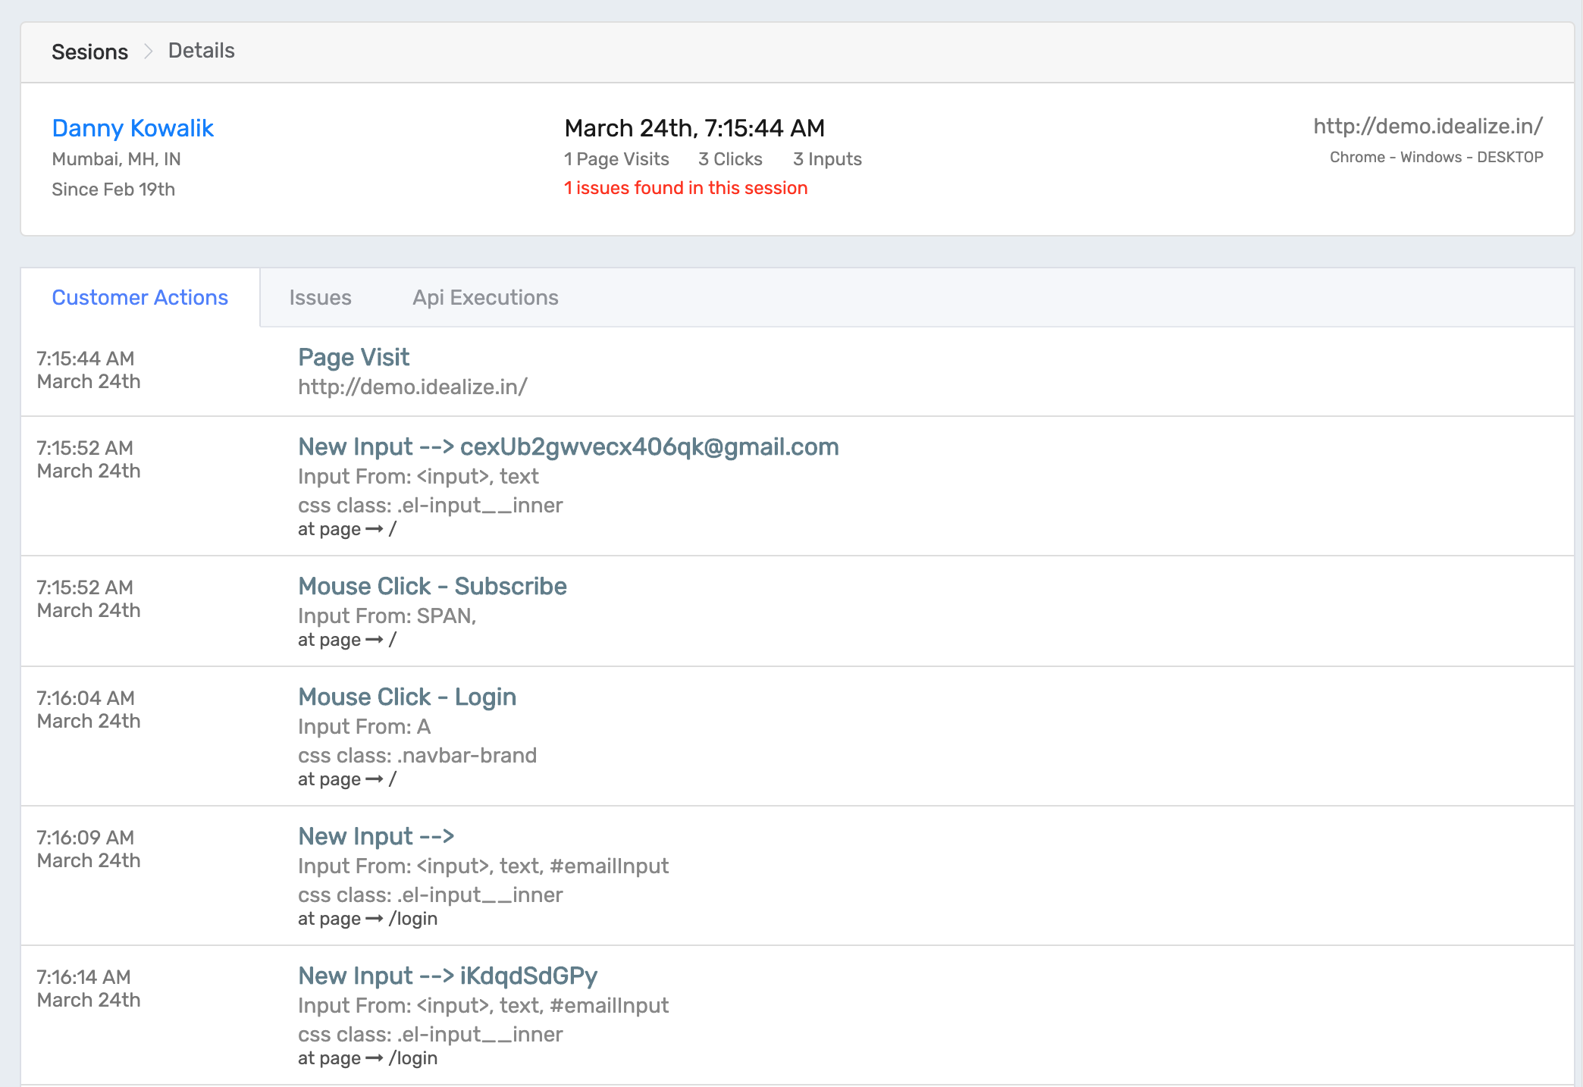
Task: Click the Page Visit event title
Action: 353,357
